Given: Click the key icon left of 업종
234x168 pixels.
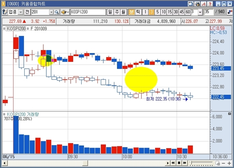Looking at the screenshot, I should pos(5,12).
